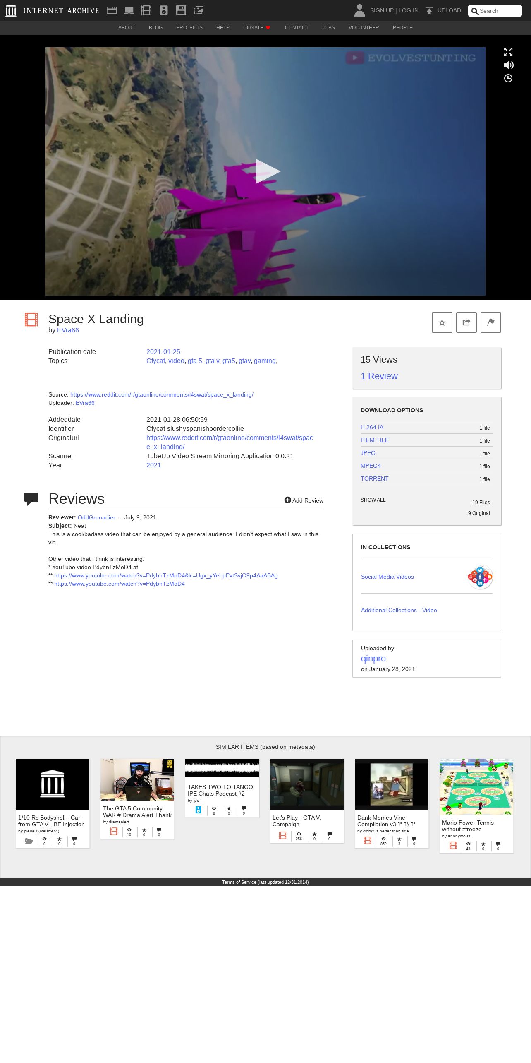Viewport: 531px width, 1063px height.
Task: Open the ABOUT menu item
Action: (127, 28)
